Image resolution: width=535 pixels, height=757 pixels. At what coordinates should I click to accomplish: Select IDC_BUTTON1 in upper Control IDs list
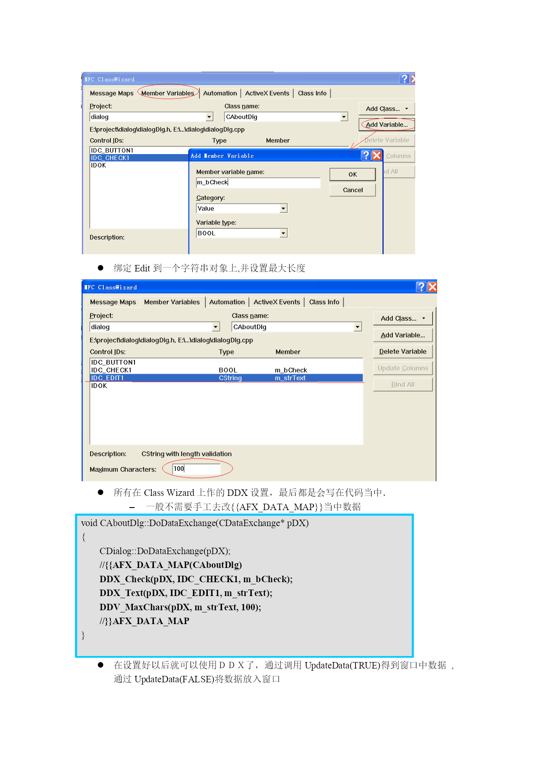point(112,150)
